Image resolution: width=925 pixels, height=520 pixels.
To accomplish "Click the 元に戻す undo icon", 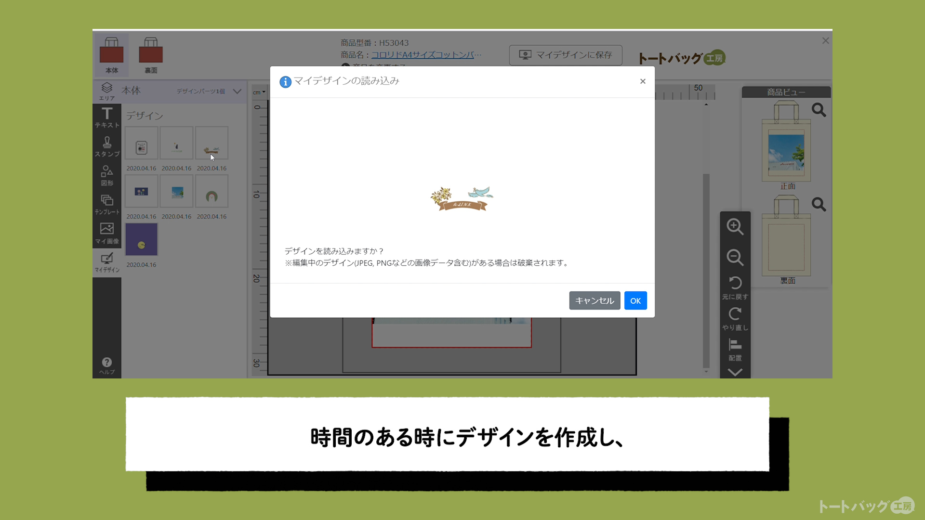I will pyautogui.click(x=735, y=288).
